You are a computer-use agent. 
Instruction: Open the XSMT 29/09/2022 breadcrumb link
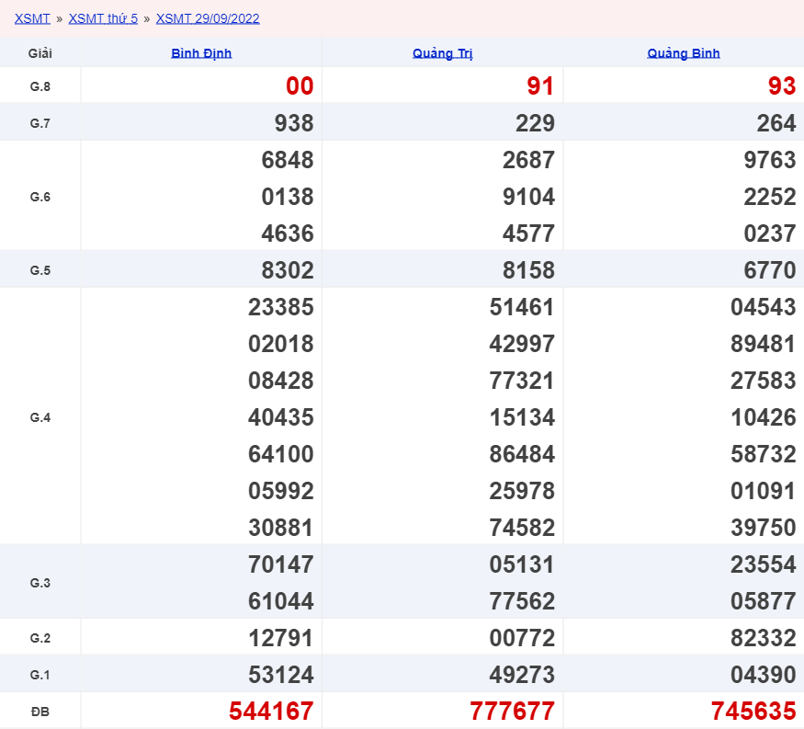(208, 18)
